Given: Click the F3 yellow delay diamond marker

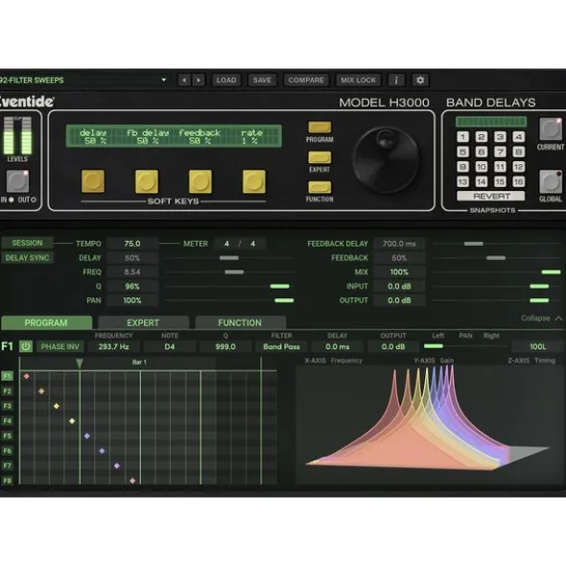Looking at the screenshot, I should 57,406.
